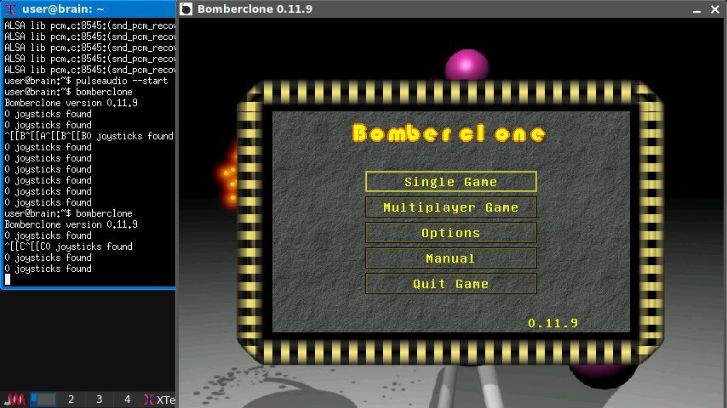Click the XTerm icon in the taskbar
This screenshot has height=408, width=727.
click(149, 399)
